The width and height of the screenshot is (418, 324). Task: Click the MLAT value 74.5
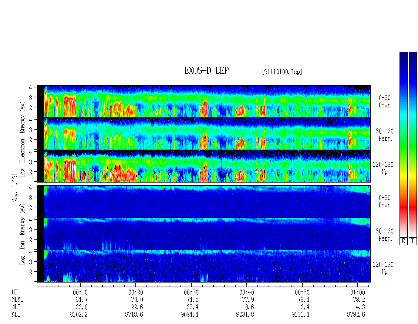[192, 300]
